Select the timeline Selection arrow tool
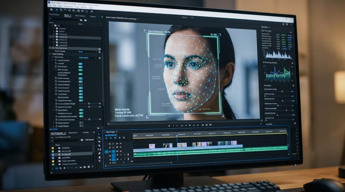 (x=99, y=134)
